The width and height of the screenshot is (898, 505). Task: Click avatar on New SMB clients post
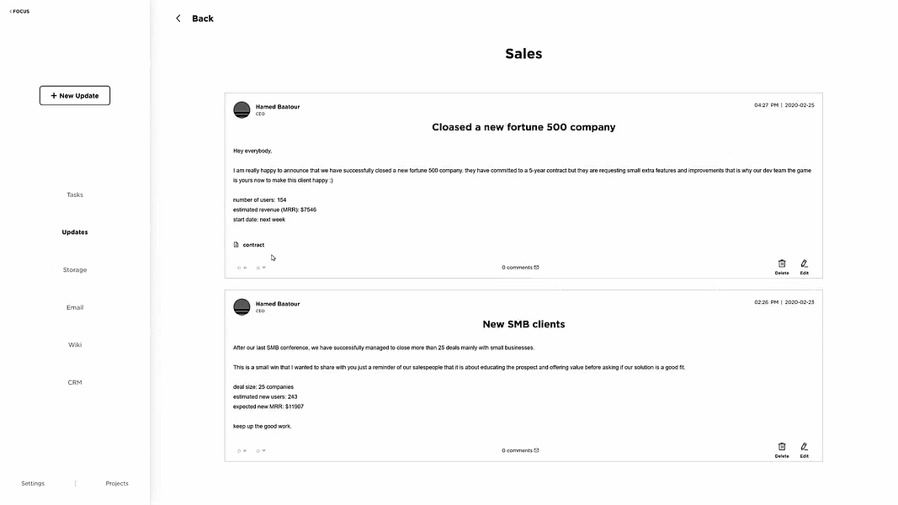click(x=242, y=306)
